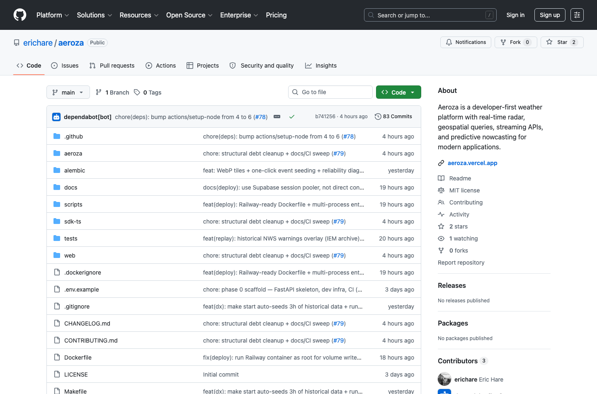Open the Enterprise dropdown menu
The width and height of the screenshot is (597, 394).
pyautogui.click(x=239, y=15)
